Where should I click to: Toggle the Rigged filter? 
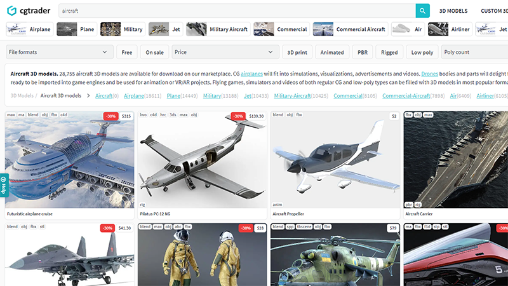(389, 52)
